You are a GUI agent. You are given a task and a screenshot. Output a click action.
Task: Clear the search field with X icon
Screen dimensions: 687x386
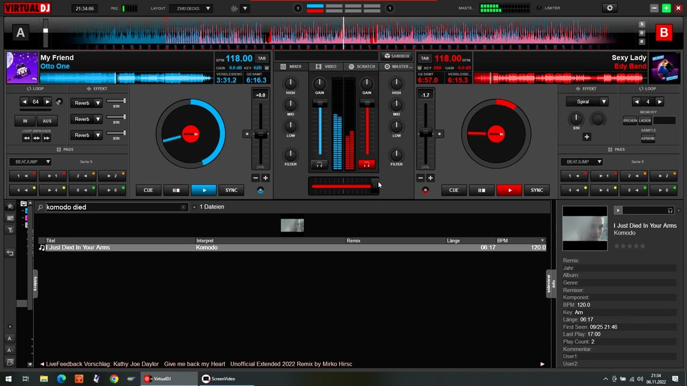click(183, 207)
